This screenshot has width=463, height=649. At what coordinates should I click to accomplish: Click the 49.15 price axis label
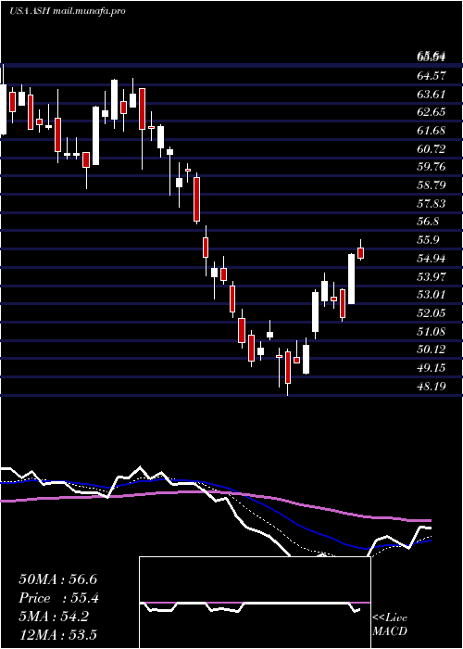[x=432, y=367]
